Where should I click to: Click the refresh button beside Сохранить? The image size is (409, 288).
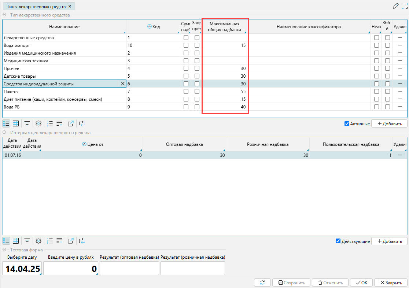[x=262, y=283]
